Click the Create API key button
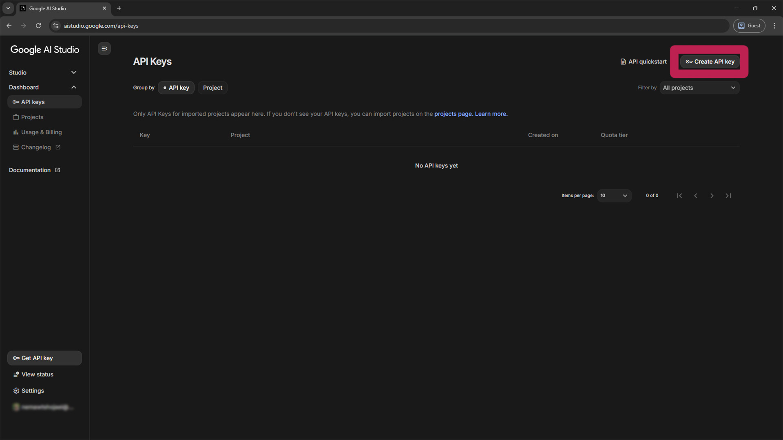783x440 pixels. click(710, 62)
